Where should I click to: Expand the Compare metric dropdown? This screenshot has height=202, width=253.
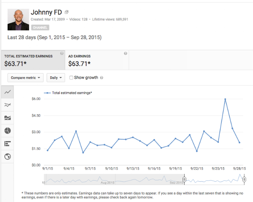tap(25, 77)
